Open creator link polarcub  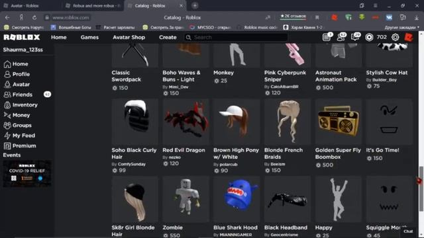click(229, 165)
